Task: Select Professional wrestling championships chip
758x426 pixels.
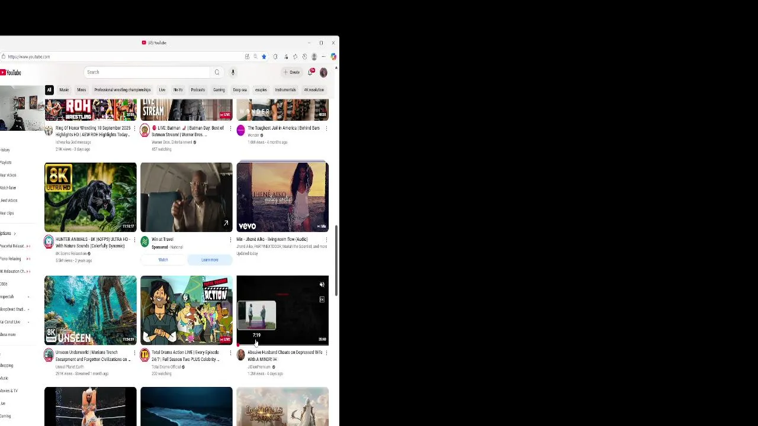Action: [123, 90]
